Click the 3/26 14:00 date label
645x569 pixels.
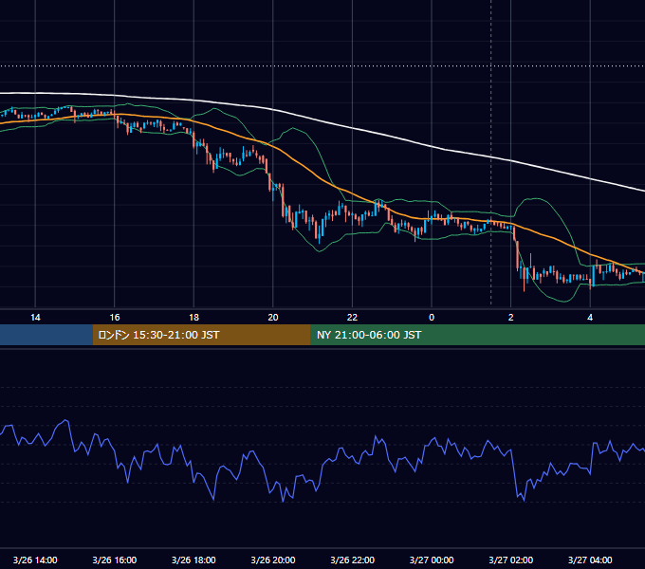(35, 560)
